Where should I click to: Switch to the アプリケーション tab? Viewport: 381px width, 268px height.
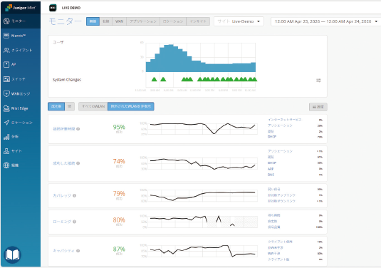(143, 21)
